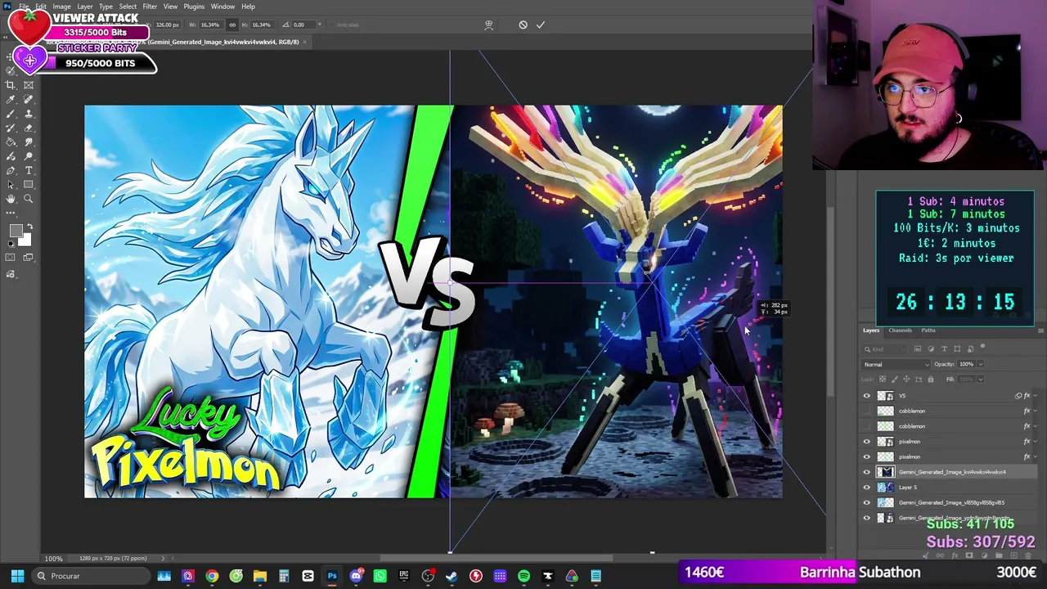The height and width of the screenshot is (589, 1047).
Task: Select the Path Selection tool
Action: [11, 185]
